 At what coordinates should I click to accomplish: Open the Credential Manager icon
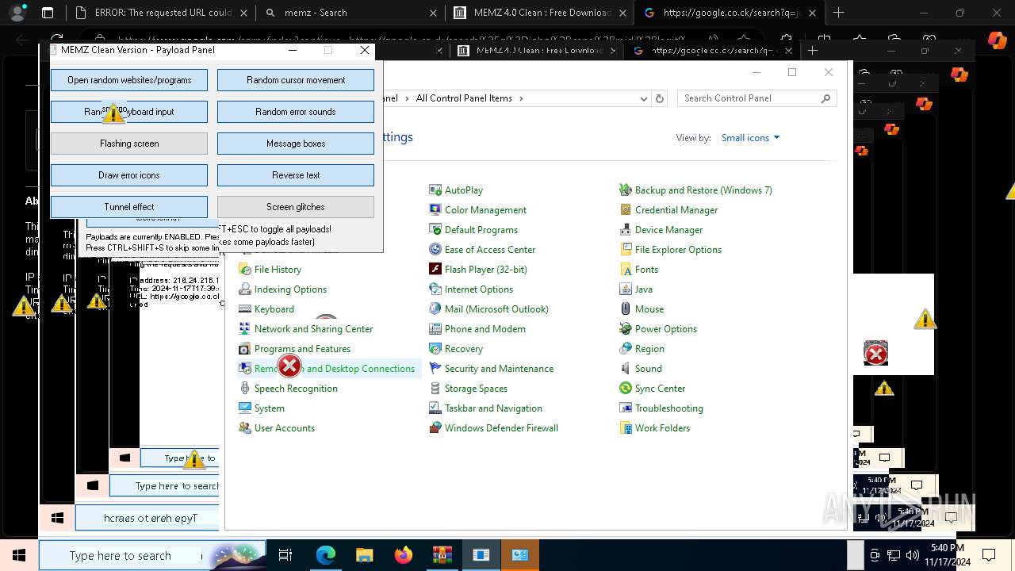(626, 210)
